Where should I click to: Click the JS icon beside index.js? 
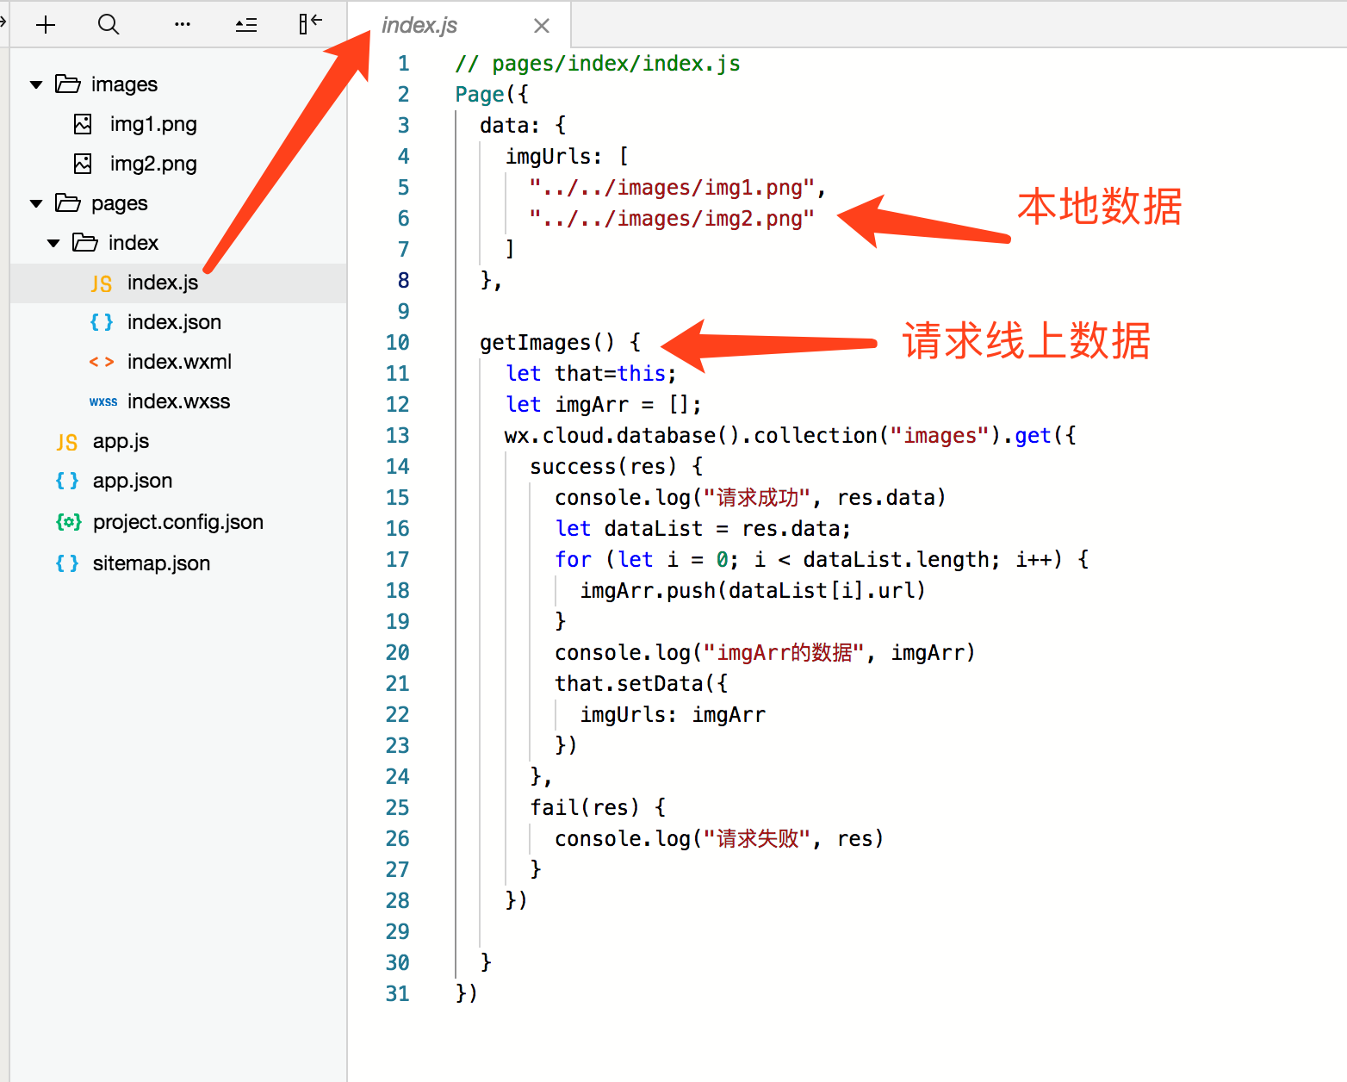[x=102, y=283]
